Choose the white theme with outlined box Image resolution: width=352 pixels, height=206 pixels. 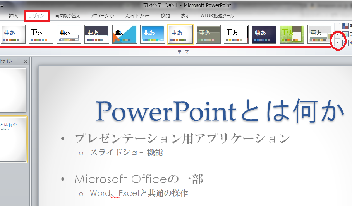(69, 34)
